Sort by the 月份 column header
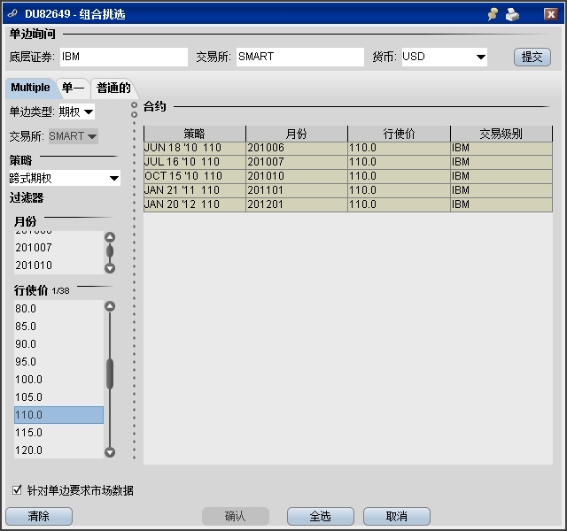The width and height of the screenshot is (567, 531). click(297, 134)
